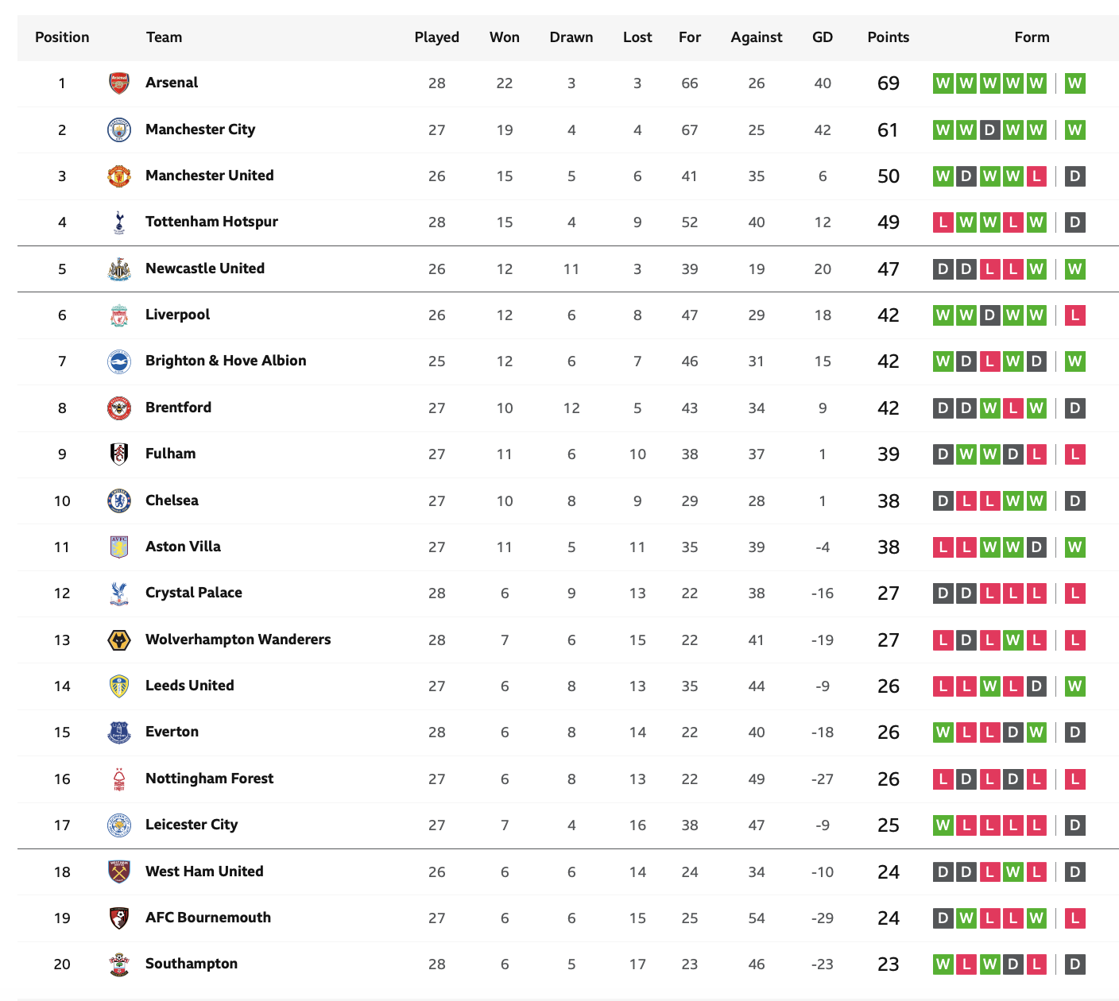The height and width of the screenshot is (1001, 1119).
Task: Click Arsenal's latest form result W badge
Action: click(1075, 83)
